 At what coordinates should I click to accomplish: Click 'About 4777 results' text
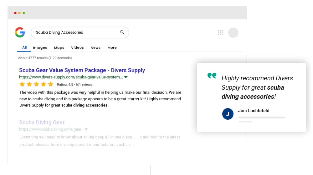tap(45, 58)
